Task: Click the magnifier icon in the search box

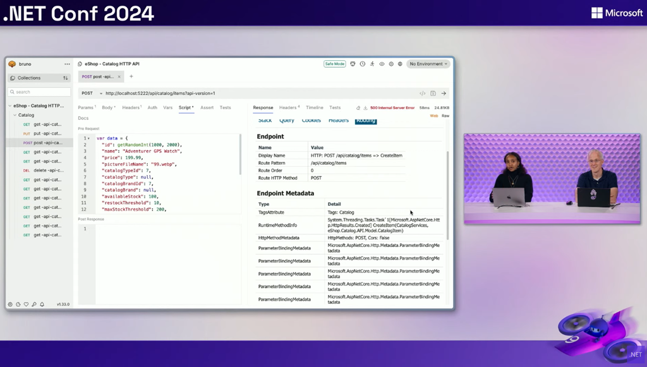Action: [13, 92]
